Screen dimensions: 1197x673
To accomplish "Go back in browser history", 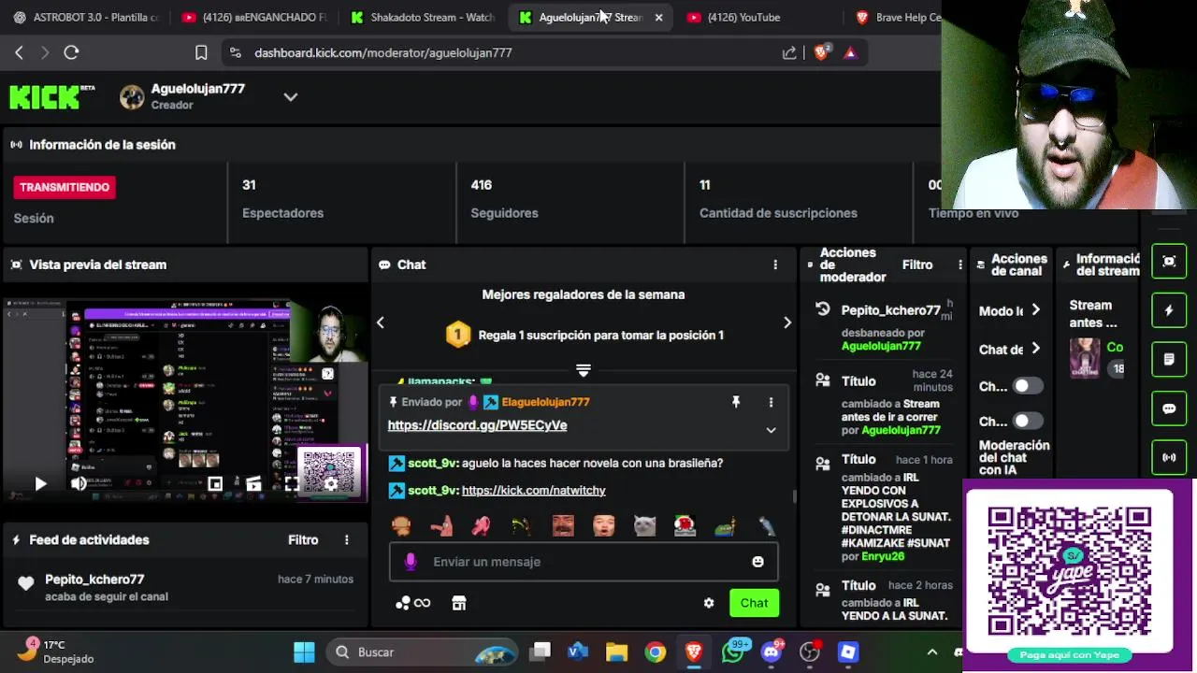I will point(19,52).
